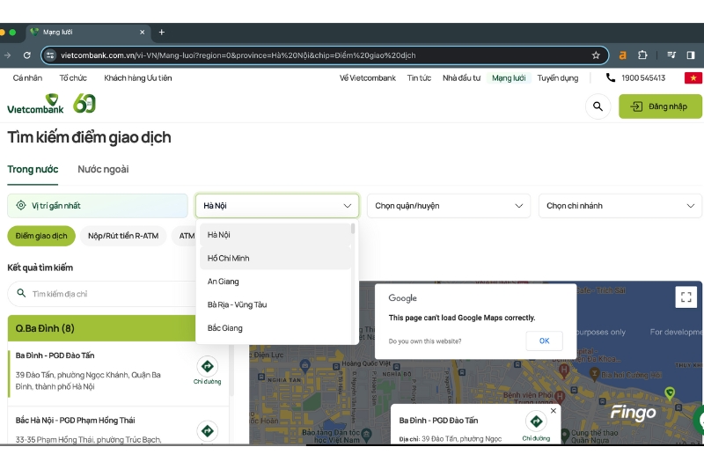Click directions icon for PGD Phạm Hồng Thái
704x469 pixels.
(207, 431)
